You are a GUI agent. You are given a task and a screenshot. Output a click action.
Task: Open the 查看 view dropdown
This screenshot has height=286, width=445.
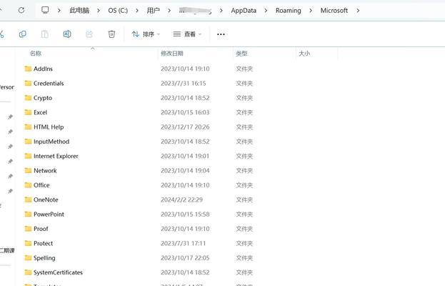[187, 34]
